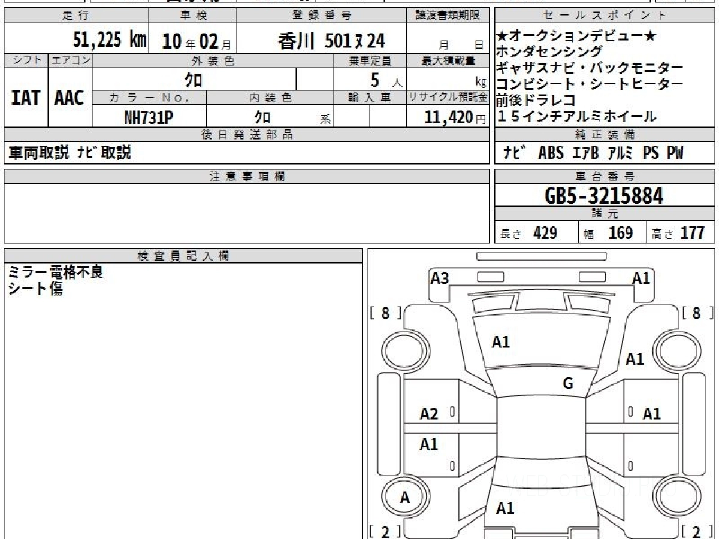719x539 pixels.
Task: Click the A mark inside the wheel circle
Action: [x=405, y=498]
